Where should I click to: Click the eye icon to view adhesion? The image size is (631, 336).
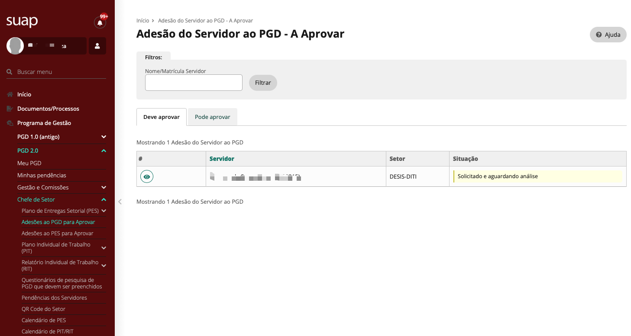147,176
